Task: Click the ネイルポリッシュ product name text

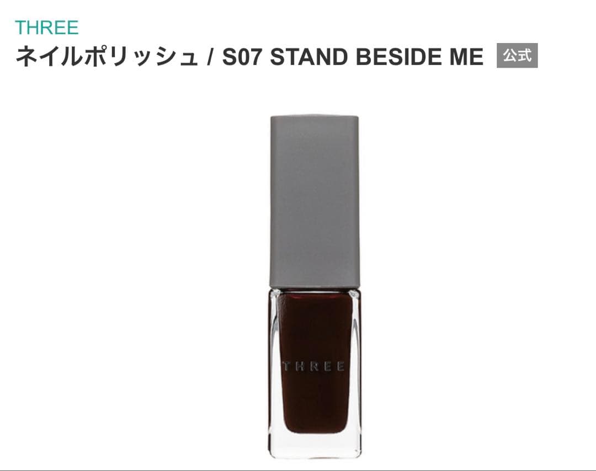Action: (107, 57)
